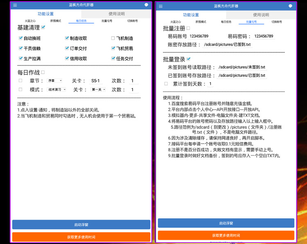Click 未签到账号读取路径 path field
This screenshot has height=244, width=307.
click(242, 67)
